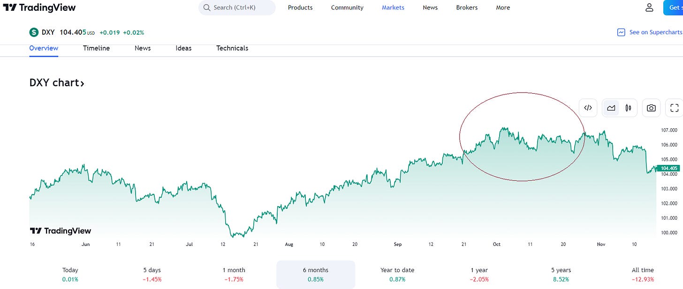Click the TradingView logo in header
Image resolution: width=683 pixels, height=289 pixels.
point(39,7)
